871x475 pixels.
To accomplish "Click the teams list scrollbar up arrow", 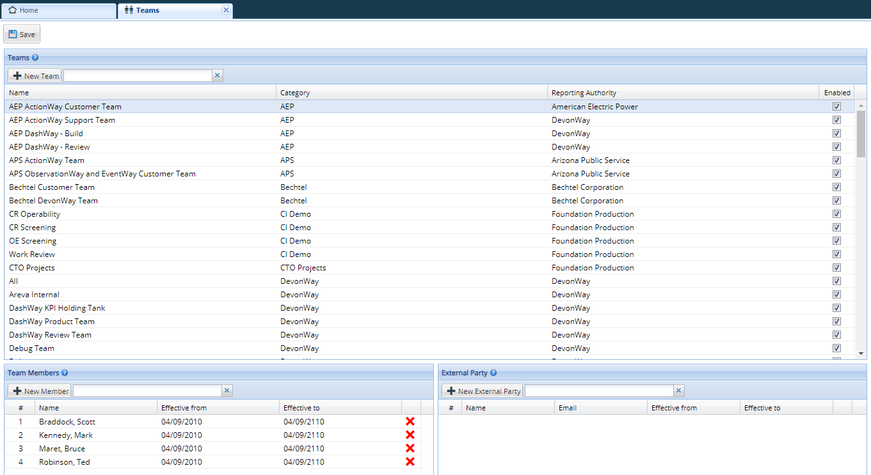I will pos(861,105).
